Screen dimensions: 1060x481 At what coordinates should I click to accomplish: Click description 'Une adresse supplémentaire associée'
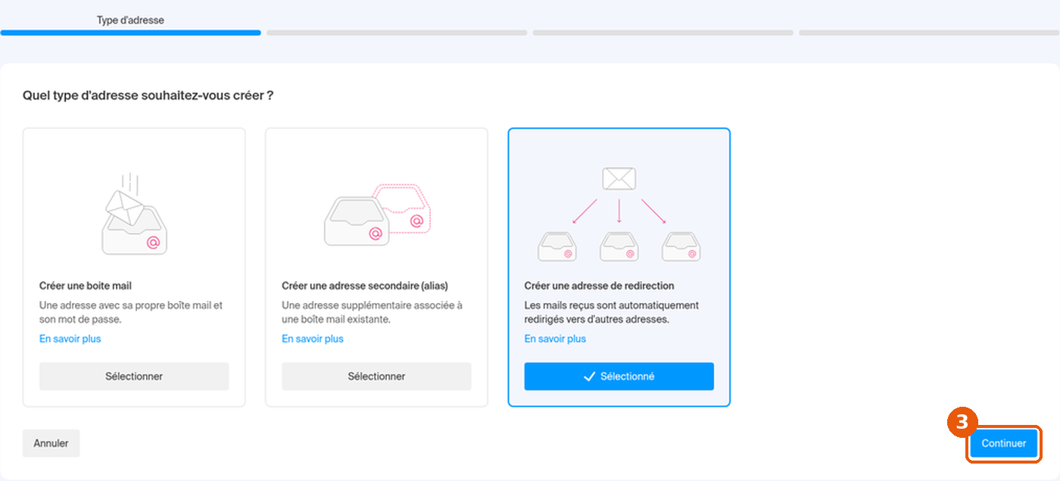(373, 312)
